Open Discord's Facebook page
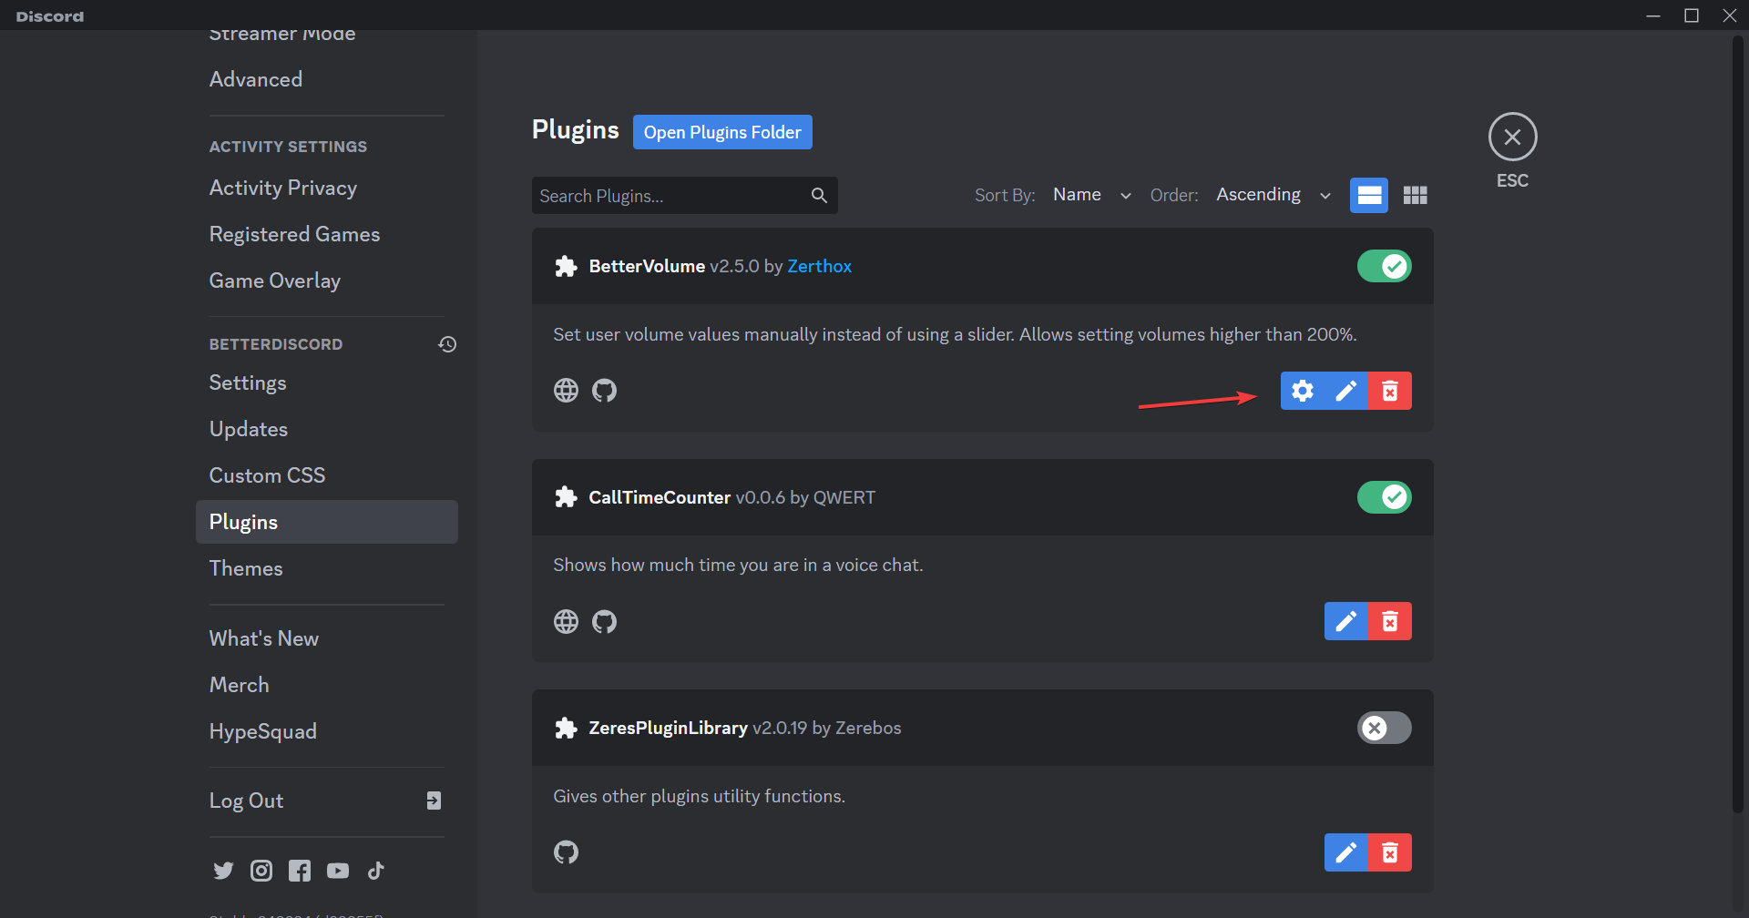This screenshot has height=918, width=1749. [x=300, y=871]
